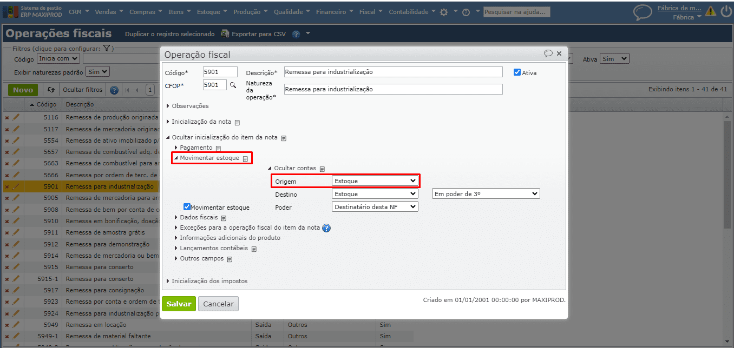The width and height of the screenshot is (734, 348).
Task: Click the warning triangle alert icon
Action: point(710,11)
